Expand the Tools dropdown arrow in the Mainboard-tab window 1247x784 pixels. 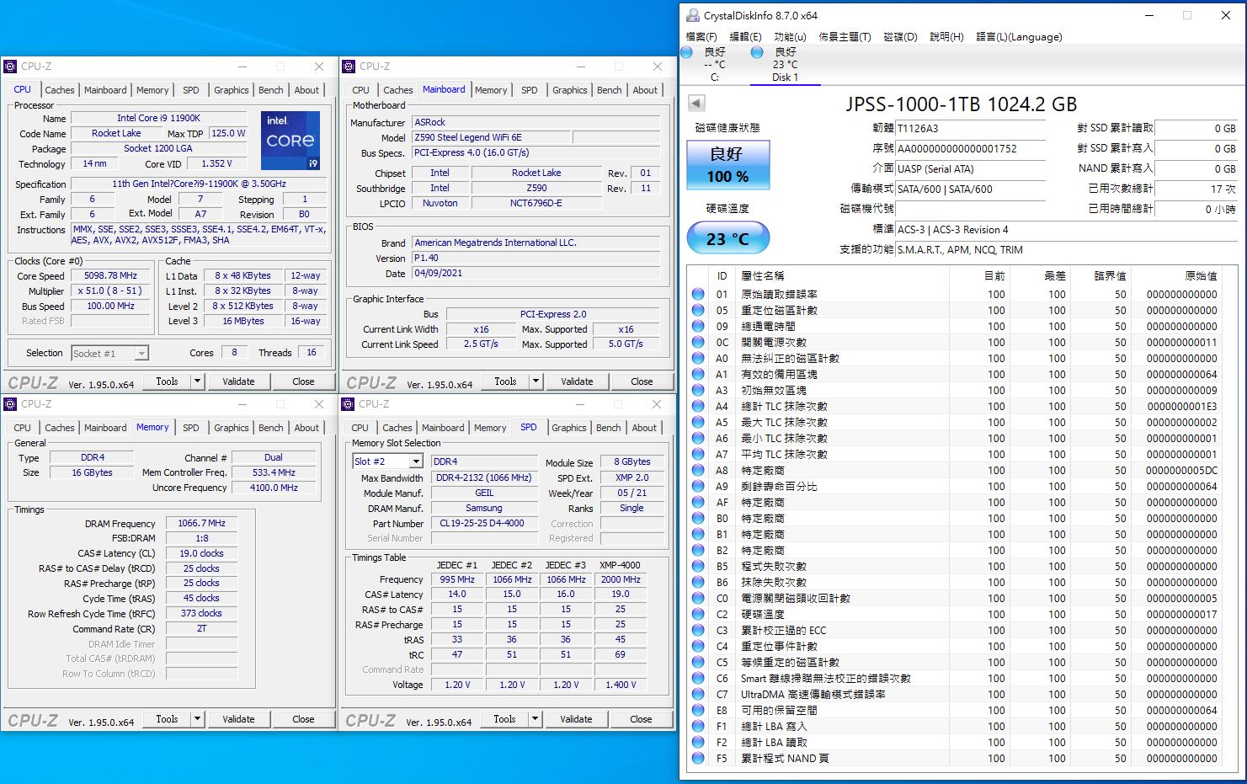coord(536,381)
